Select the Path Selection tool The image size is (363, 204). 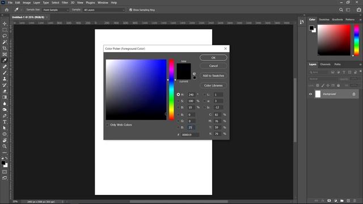click(5, 128)
